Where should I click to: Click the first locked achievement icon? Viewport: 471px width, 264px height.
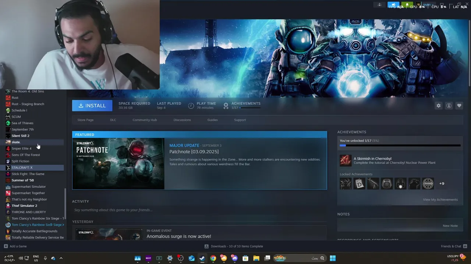pos(345,183)
